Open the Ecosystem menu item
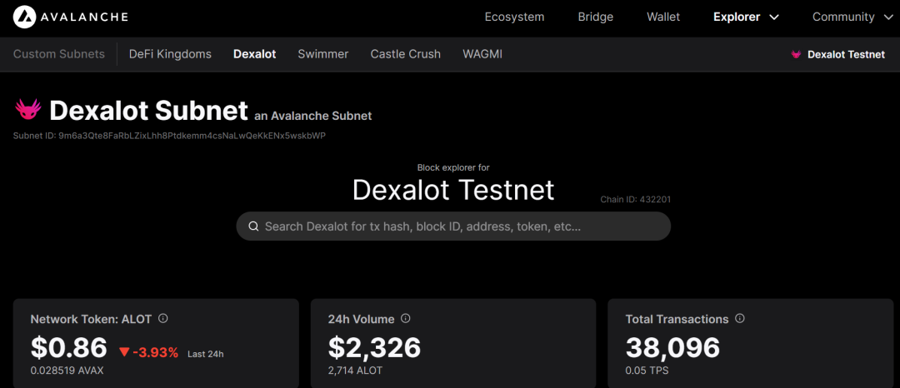 (x=514, y=17)
